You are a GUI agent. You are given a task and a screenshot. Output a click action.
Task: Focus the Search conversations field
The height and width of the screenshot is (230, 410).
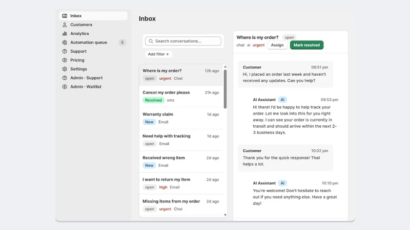pos(183,41)
